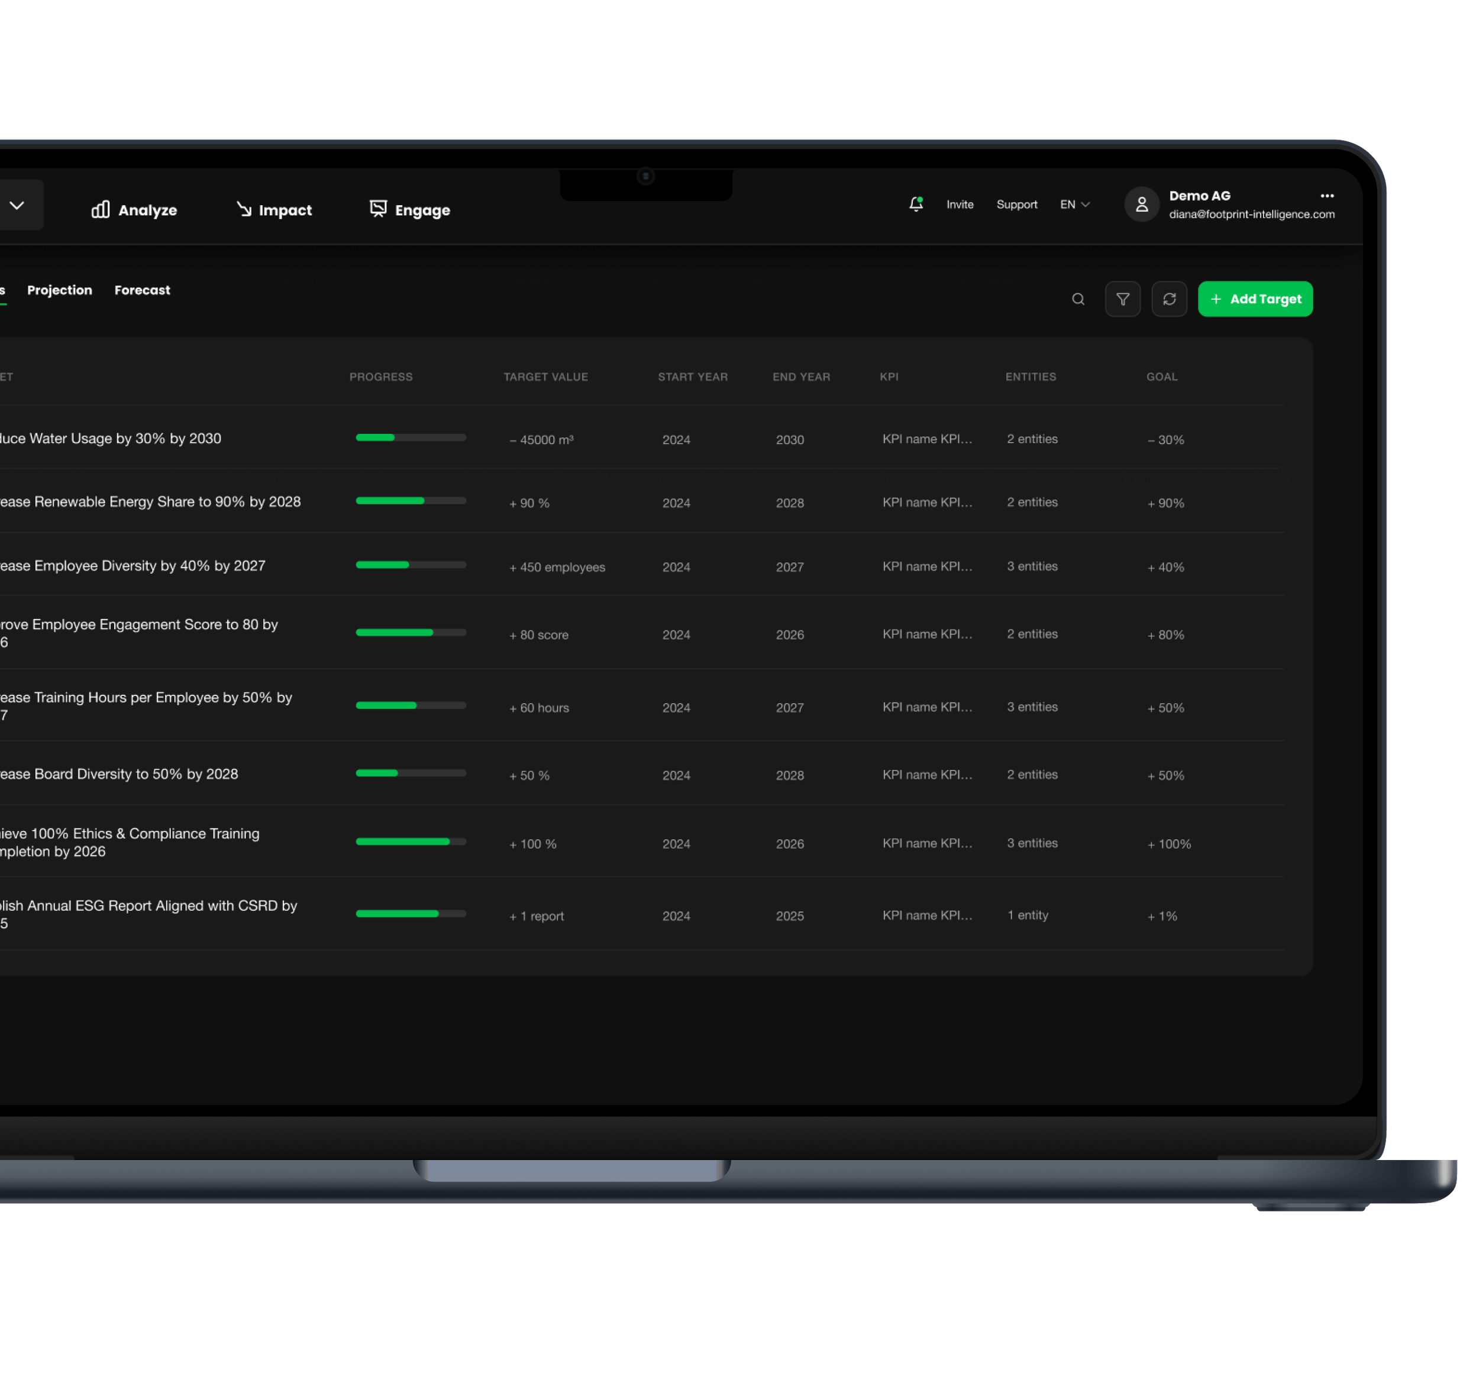Open the notifications bell
Screen dimensions: 1479x1377
916,204
